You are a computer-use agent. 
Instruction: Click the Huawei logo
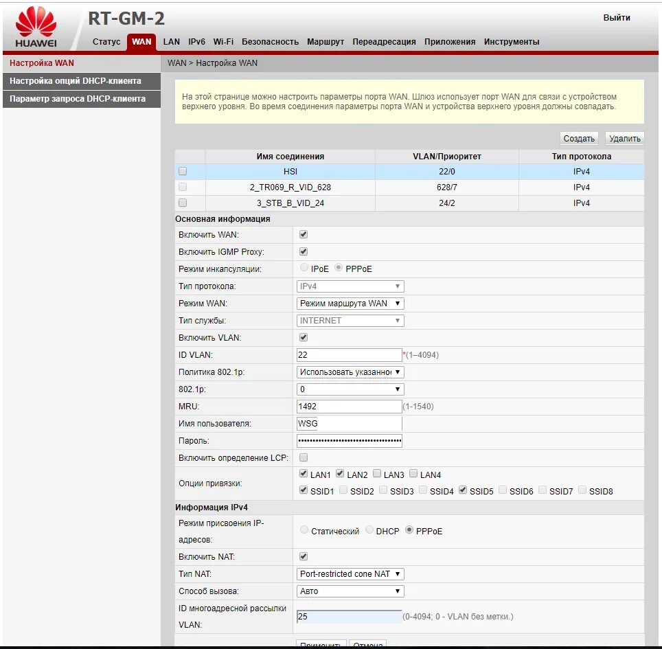[36, 27]
